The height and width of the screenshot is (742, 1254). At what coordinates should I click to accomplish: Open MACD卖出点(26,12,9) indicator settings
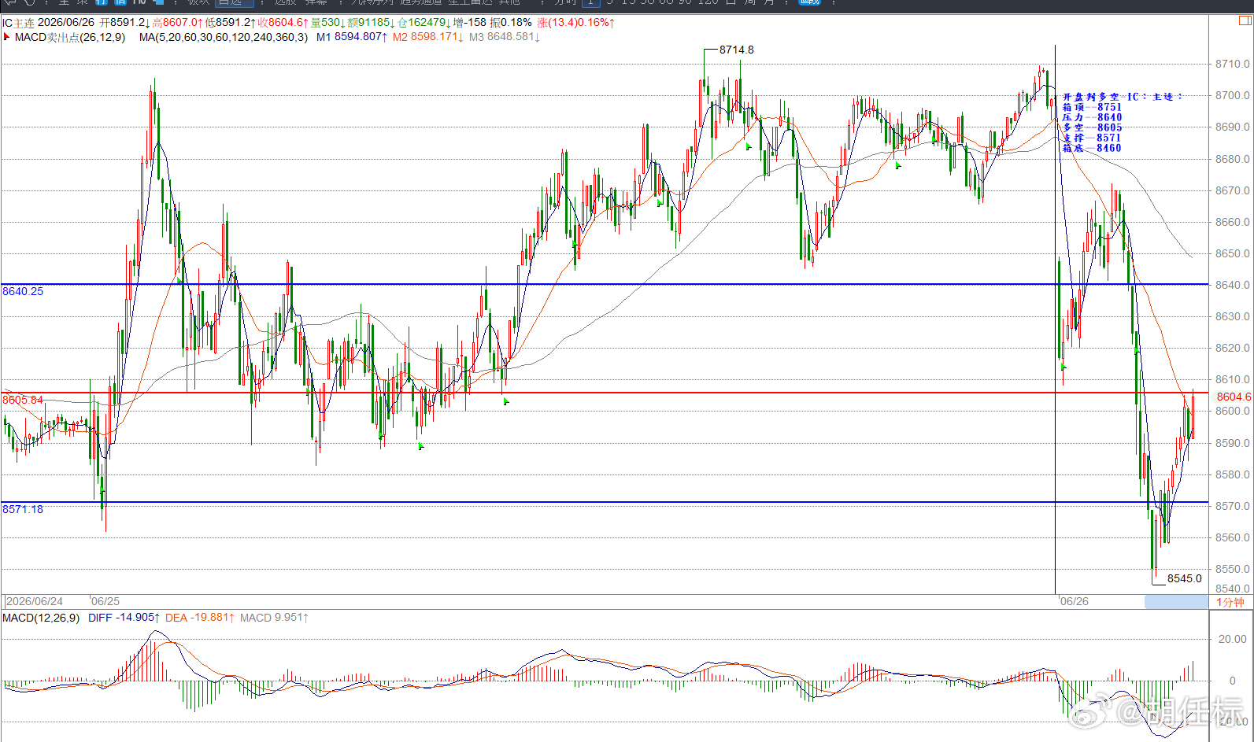(x=70, y=37)
